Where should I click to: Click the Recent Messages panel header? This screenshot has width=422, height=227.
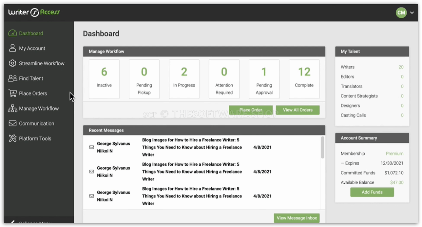(x=204, y=130)
